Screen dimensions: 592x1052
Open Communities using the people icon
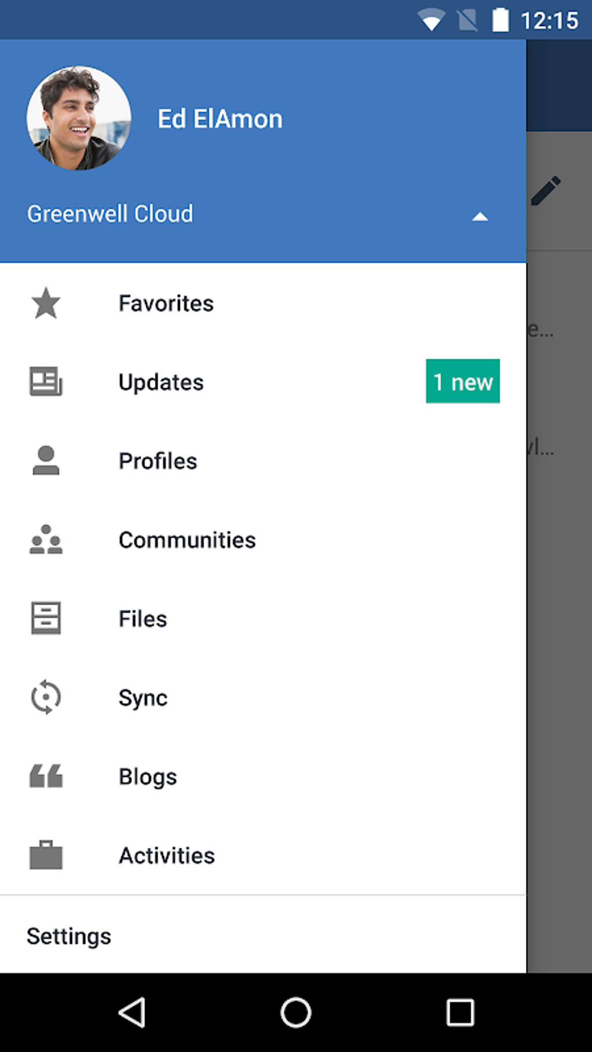[45, 540]
